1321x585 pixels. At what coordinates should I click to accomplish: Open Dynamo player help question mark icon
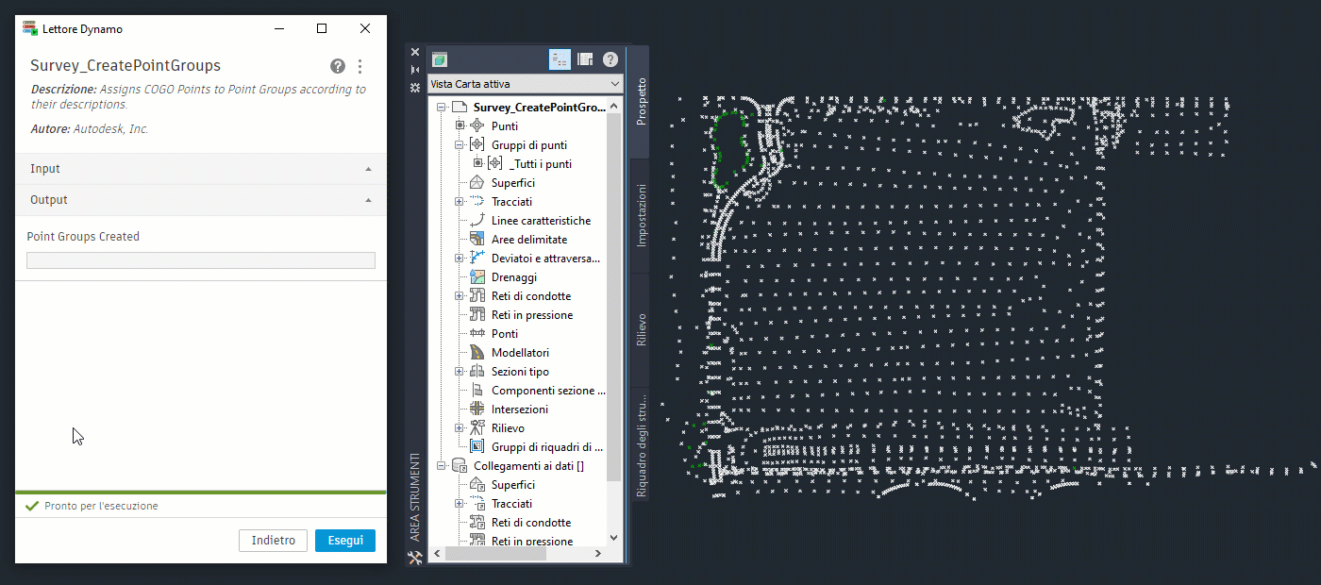coord(338,66)
